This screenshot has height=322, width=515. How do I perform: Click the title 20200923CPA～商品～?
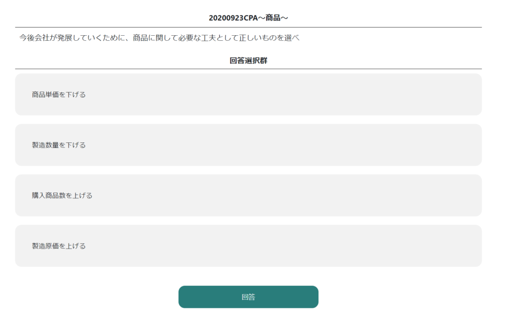pyautogui.click(x=248, y=18)
